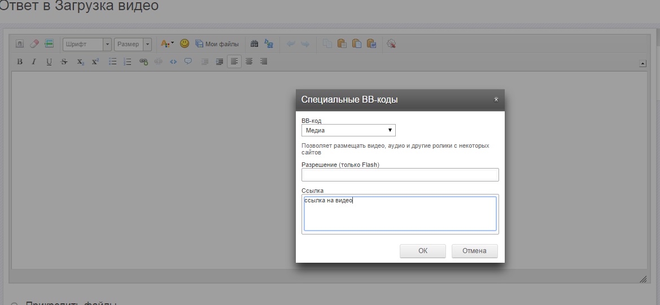Toggle superscript formatting
Image resolution: width=660 pixels, height=305 pixels.
pos(95,62)
